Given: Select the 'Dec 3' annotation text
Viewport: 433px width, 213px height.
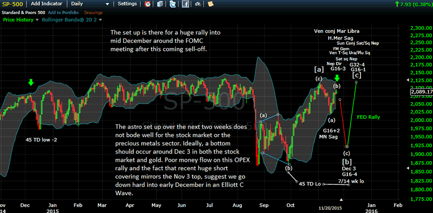Looking at the screenshot, I should coord(349,169).
